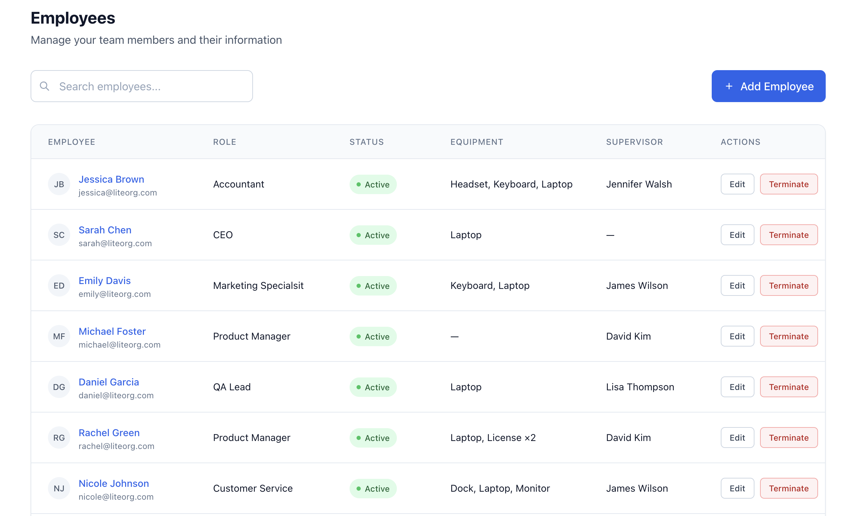
Task: Click the ACTIONS column header
Action: click(x=741, y=142)
